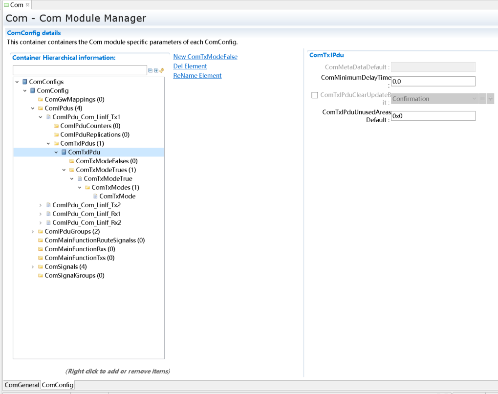The height and width of the screenshot is (394, 498).
Task: Click the ComConfigs container icon
Action: pos(25,82)
